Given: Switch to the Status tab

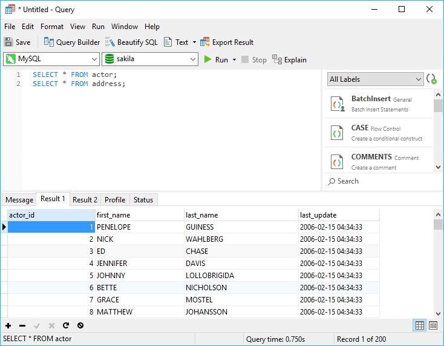Looking at the screenshot, I should 143,200.
